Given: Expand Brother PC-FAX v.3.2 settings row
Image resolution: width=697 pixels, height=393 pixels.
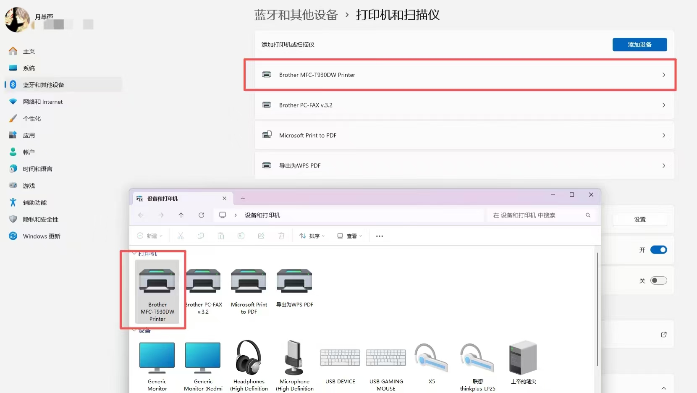Looking at the screenshot, I should point(464,105).
